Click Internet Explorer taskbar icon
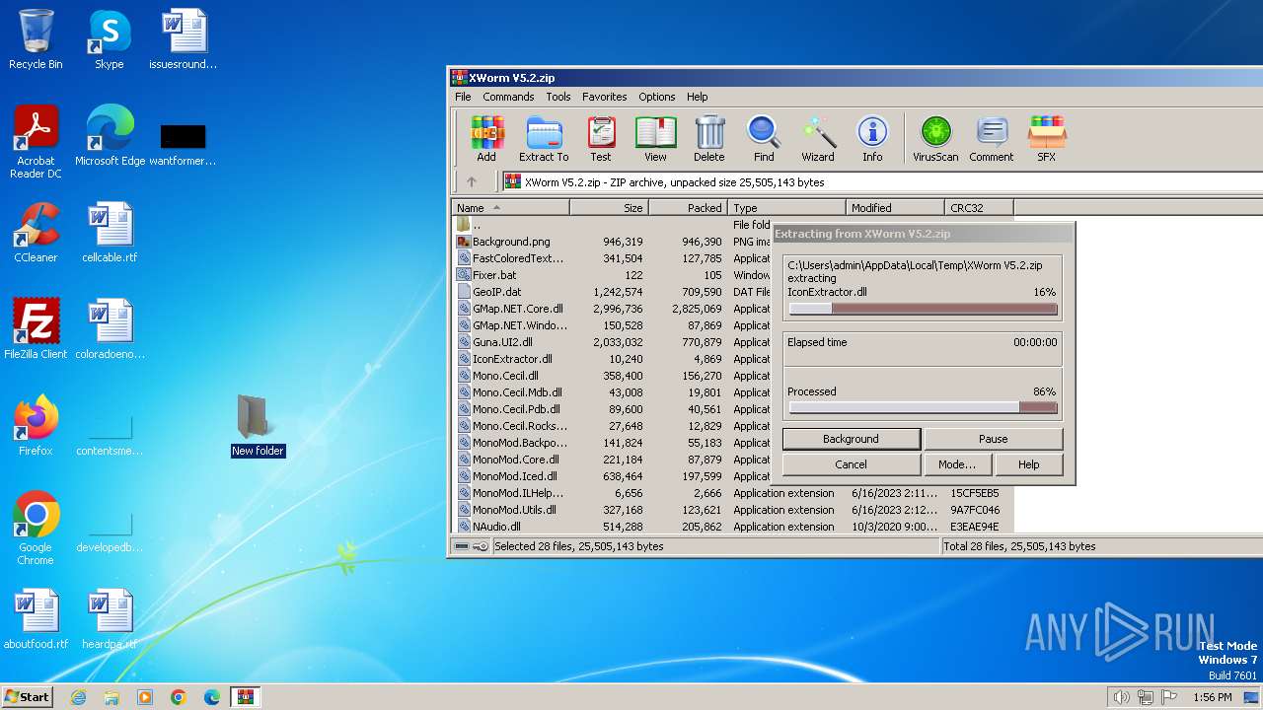The width and height of the screenshot is (1263, 710). pyautogui.click(x=78, y=697)
